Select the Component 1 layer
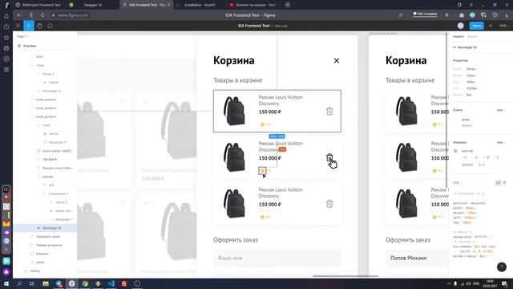Screen dimensions: 513x289 tap(58, 194)
